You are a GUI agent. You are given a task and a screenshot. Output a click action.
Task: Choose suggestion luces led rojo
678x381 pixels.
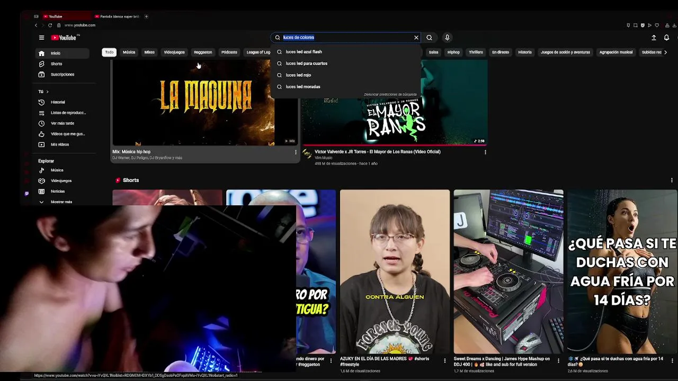345,75
